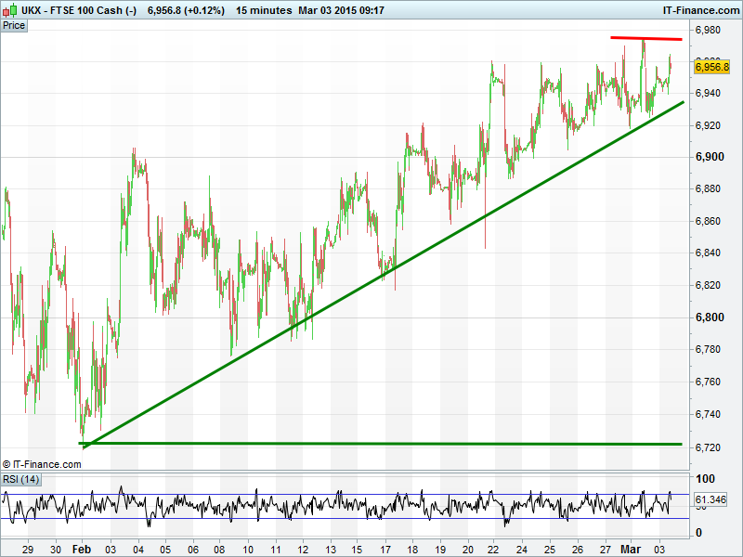Click the RSI (14) indicator label
This screenshot has height=557, width=743.
[20, 479]
